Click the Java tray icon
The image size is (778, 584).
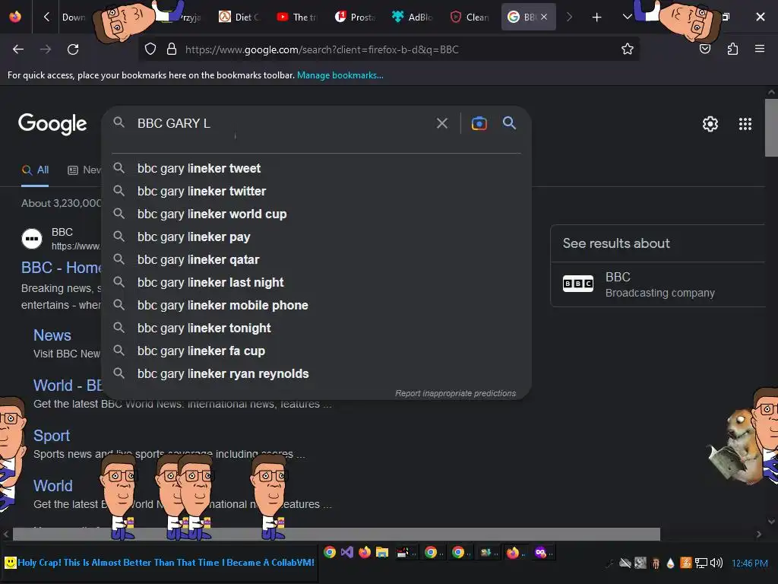point(686,563)
